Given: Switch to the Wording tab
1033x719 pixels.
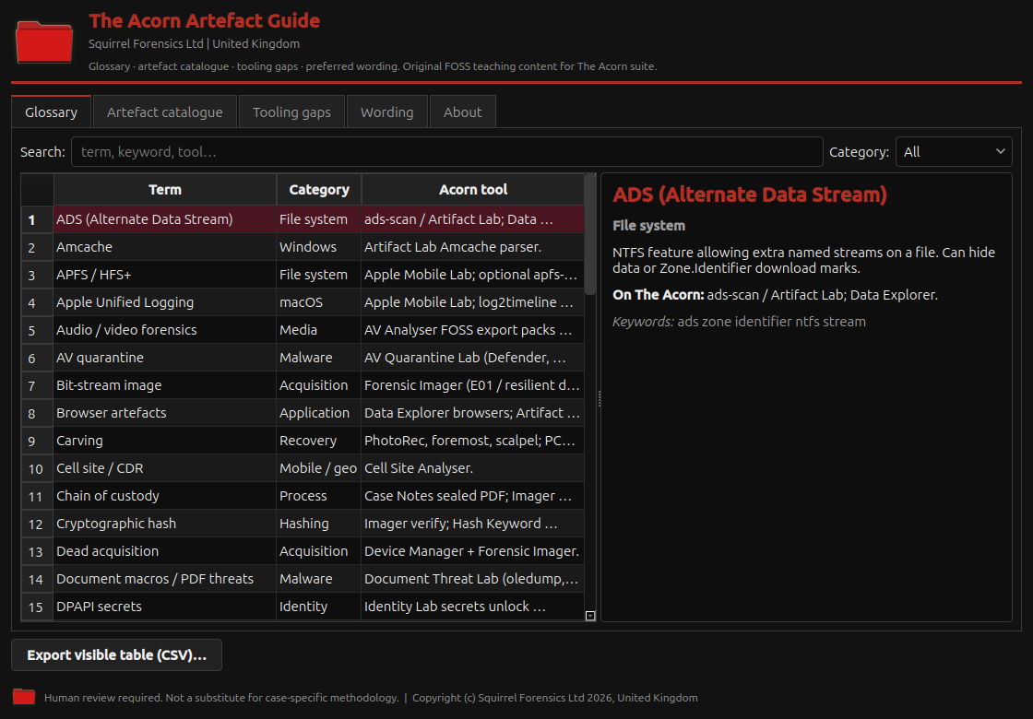Looking at the screenshot, I should (x=386, y=112).
